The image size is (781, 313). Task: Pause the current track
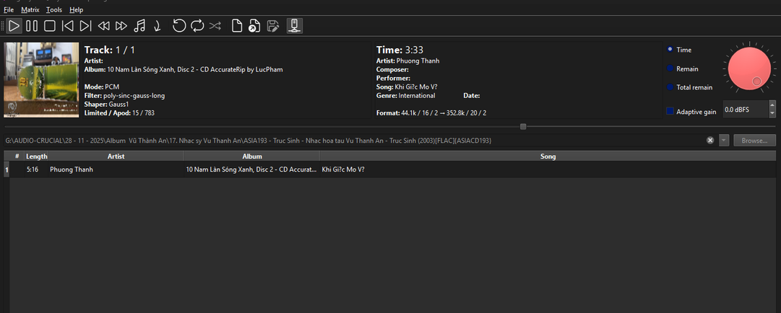32,26
